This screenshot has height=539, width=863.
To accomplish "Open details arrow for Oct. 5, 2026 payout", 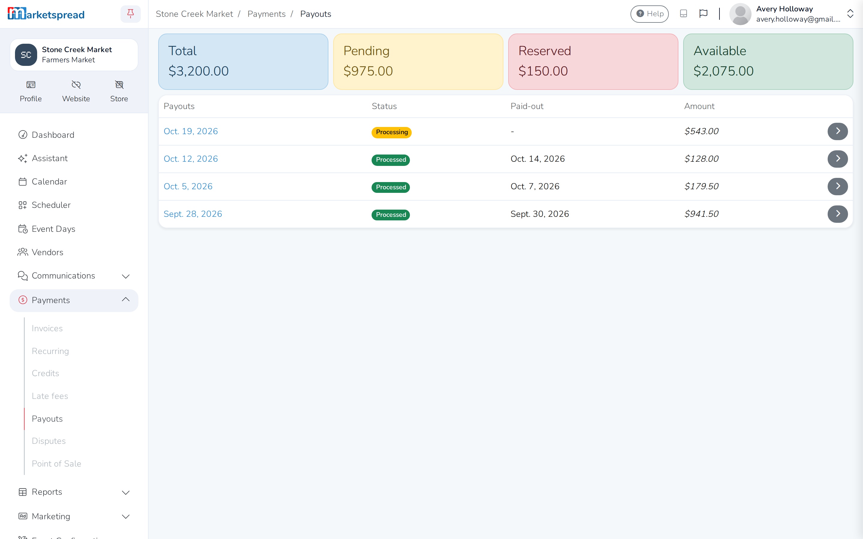I will coord(837,187).
